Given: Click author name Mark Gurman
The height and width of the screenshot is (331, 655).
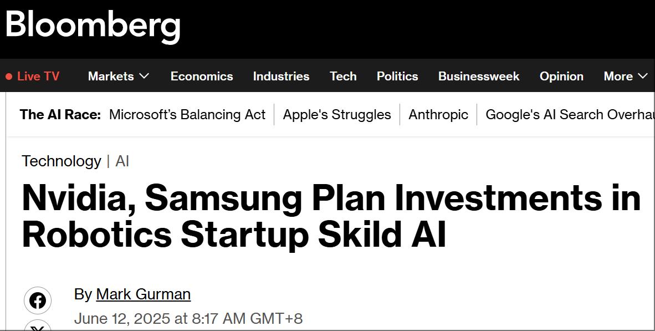Looking at the screenshot, I should click(143, 294).
